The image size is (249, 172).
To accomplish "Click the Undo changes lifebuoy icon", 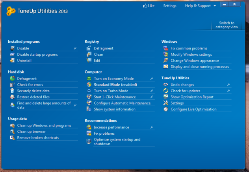I will (x=165, y=84).
